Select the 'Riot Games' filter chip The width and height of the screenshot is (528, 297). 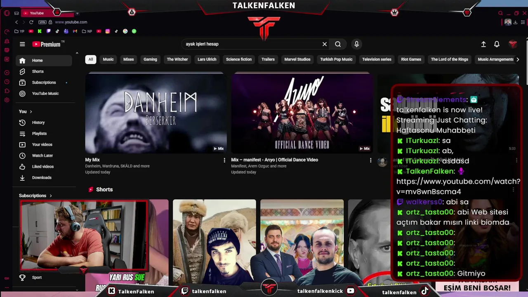tap(411, 59)
